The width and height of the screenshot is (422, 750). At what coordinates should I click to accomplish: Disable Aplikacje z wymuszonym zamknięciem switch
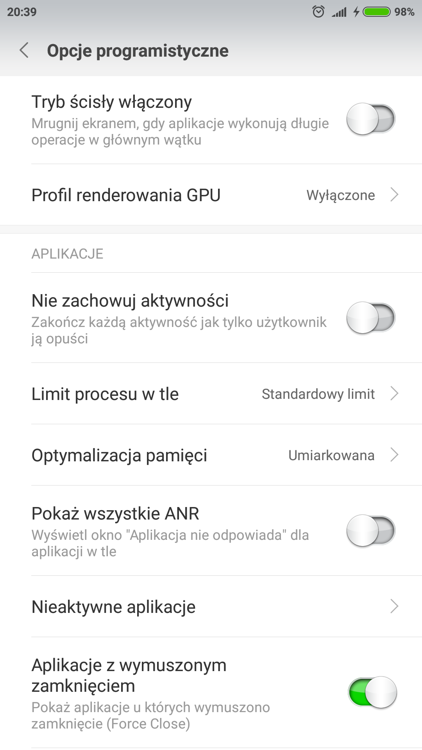[372, 692]
